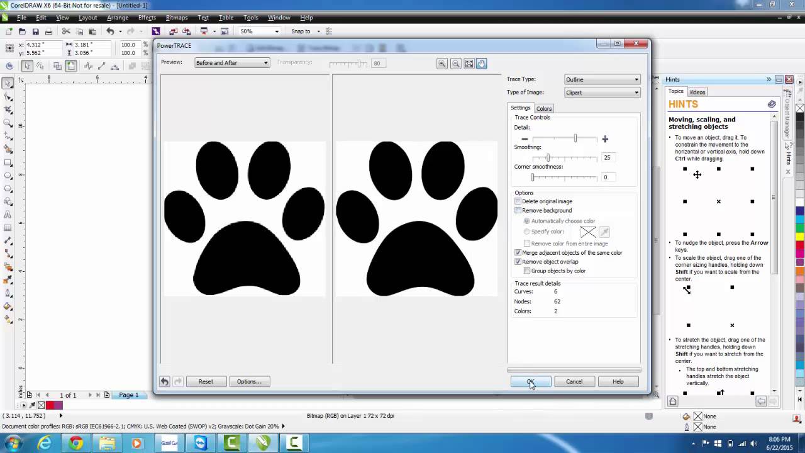Select the Automatically choose color radio button

pyautogui.click(x=527, y=221)
